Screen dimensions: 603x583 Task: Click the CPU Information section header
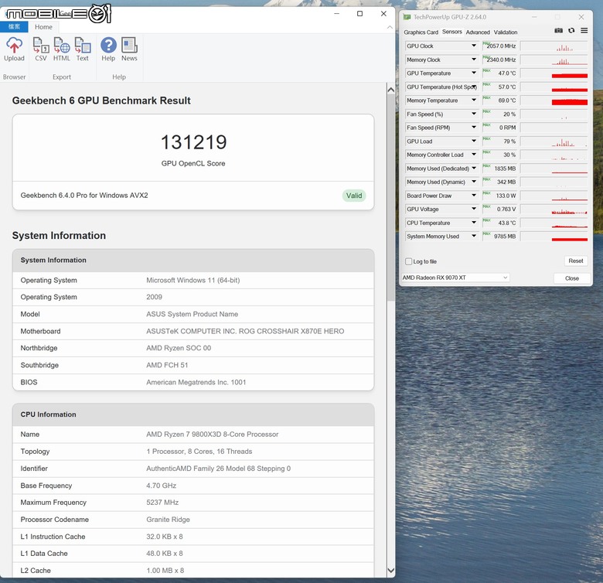[193, 414]
